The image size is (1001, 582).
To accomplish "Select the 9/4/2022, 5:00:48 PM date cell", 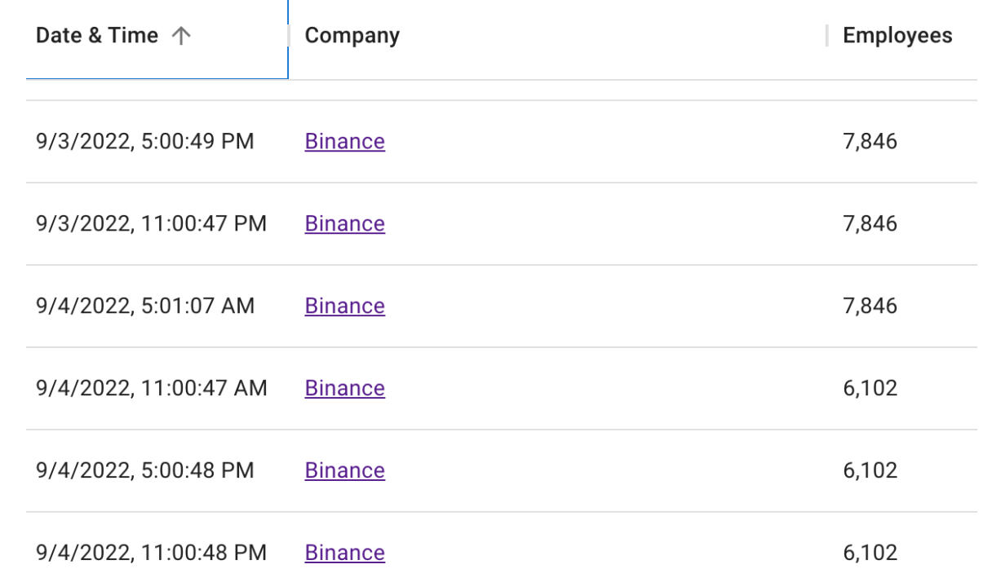I will (145, 471).
